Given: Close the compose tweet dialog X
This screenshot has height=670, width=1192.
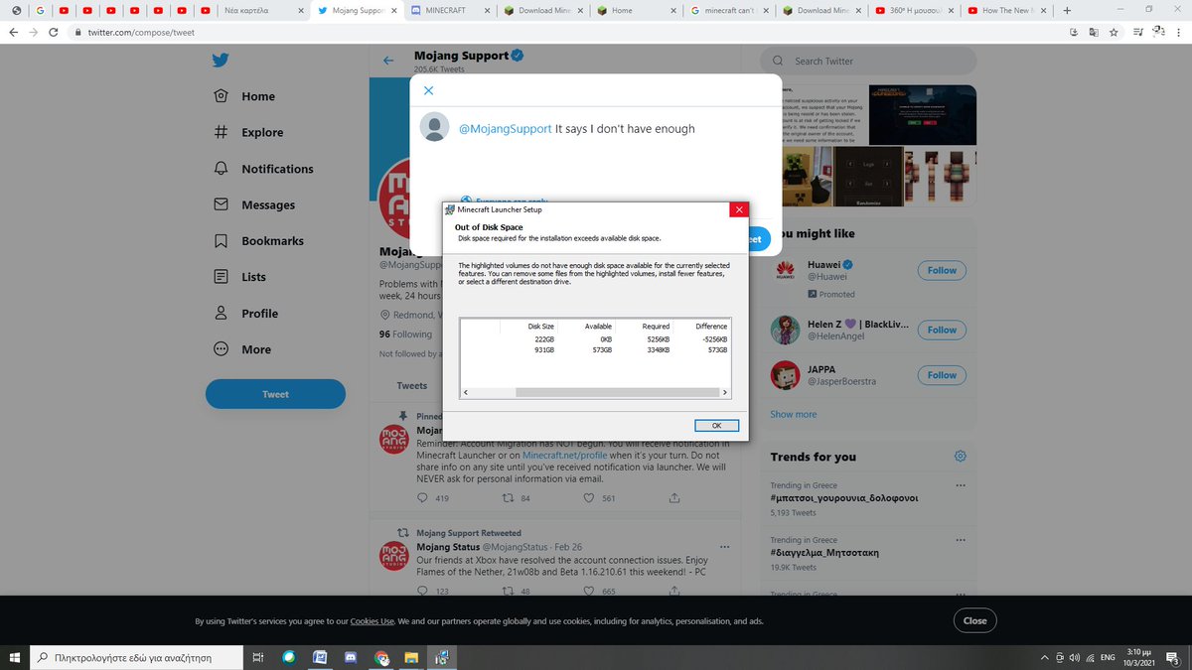Looking at the screenshot, I should pos(428,90).
